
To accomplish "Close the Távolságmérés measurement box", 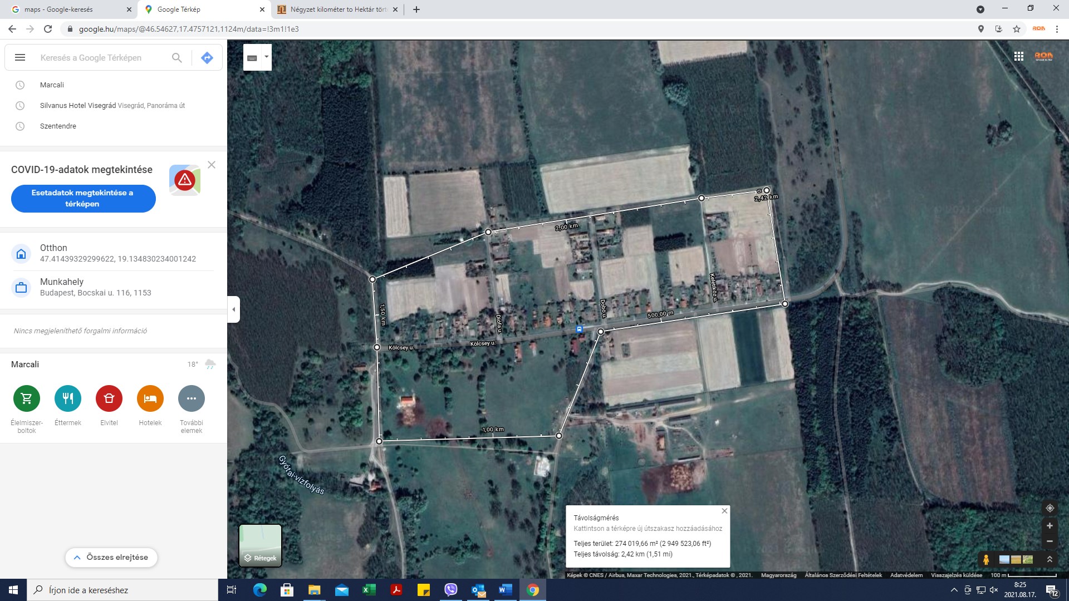I will [x=724, y=511].
